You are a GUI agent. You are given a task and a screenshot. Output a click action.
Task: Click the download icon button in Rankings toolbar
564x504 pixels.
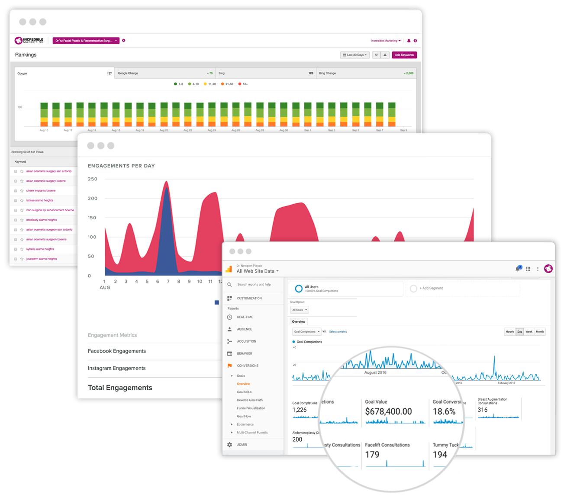[x=385, y=55]
